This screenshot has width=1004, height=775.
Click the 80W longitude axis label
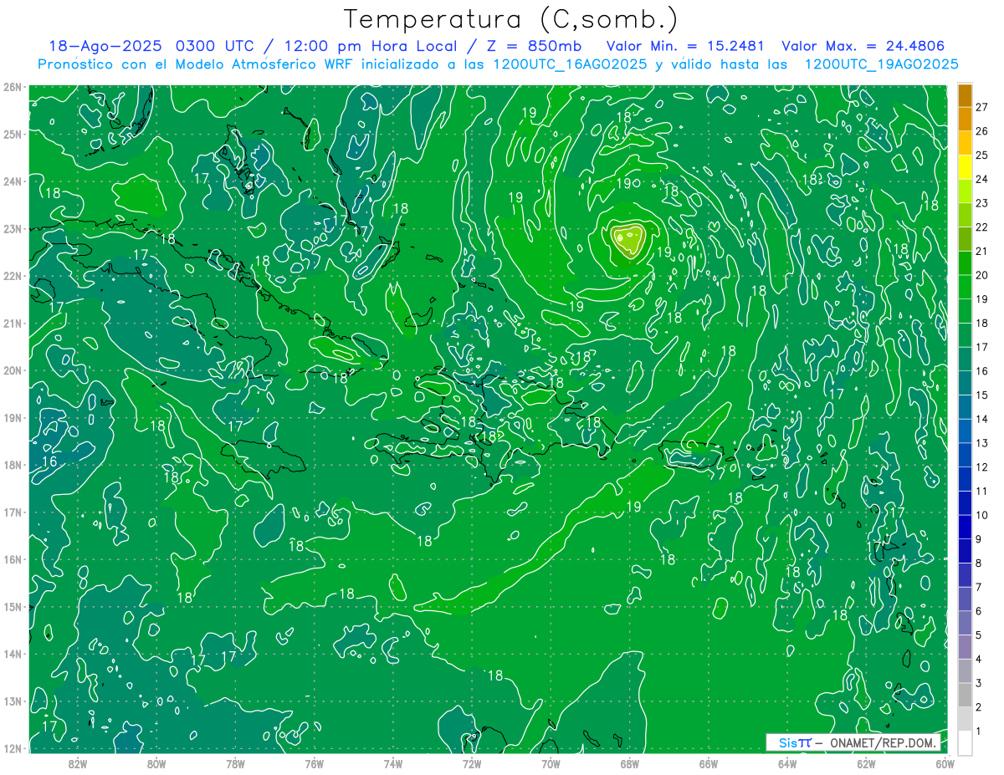click(156, 763)
